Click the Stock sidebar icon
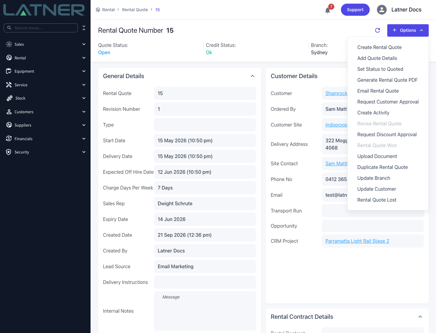 coord(9,98)
